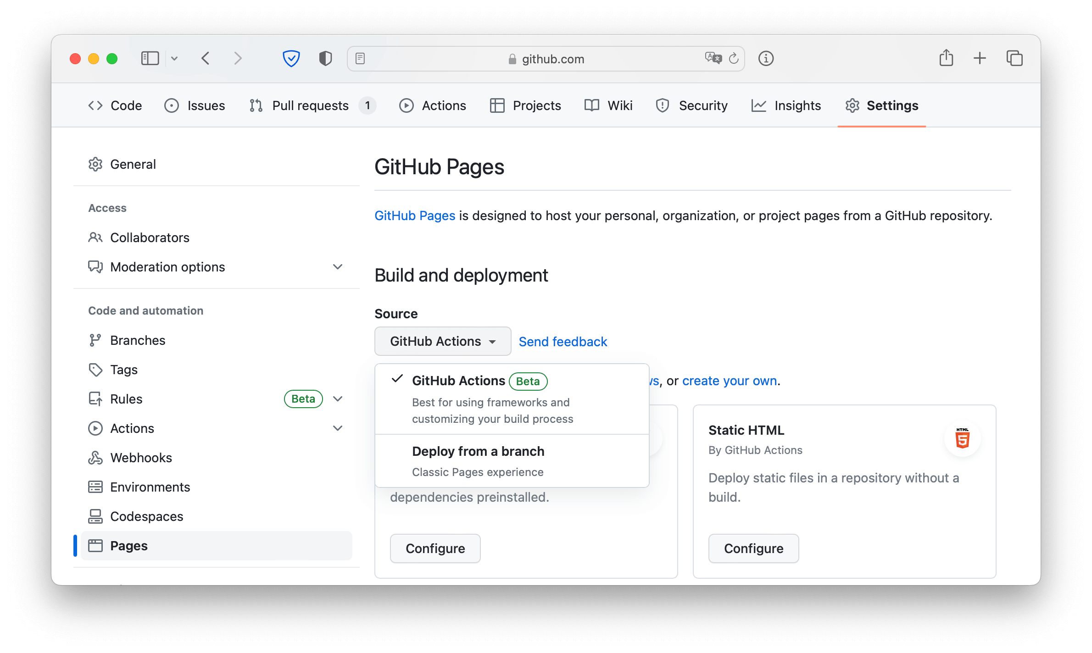Click the Safari sidebar toggle icon
The width and height of the screenshot is (1092, 653).
tap(150, 58)
